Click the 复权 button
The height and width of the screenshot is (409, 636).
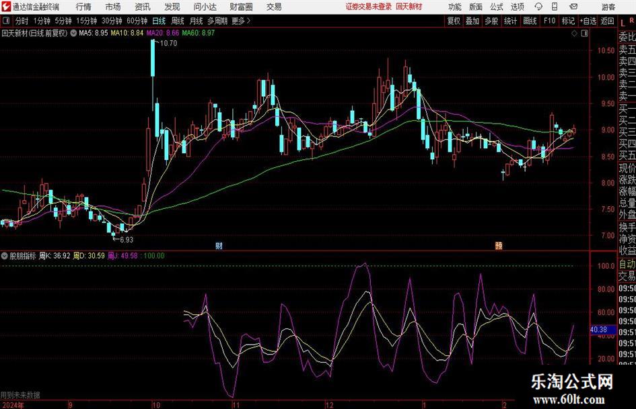[x=454, y=21]
